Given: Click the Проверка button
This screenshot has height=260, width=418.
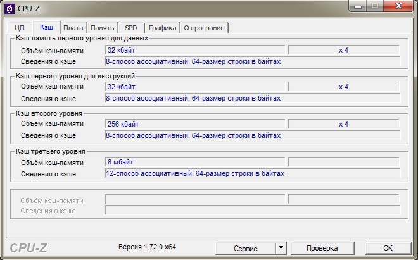Looking at the screenshot, I should 322,248.
